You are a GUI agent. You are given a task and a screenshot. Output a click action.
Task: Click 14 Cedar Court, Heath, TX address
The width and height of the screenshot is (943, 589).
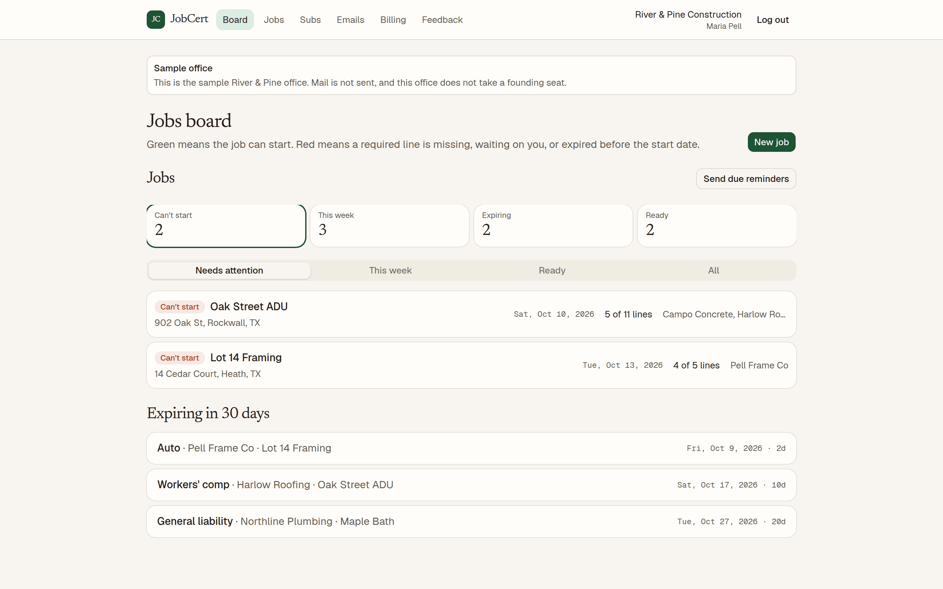207,374
